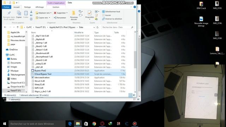This screenshot has height=127, width=226.
Task: Open Microsoft Store taskbar icon
Action: [x=86, y=124]
